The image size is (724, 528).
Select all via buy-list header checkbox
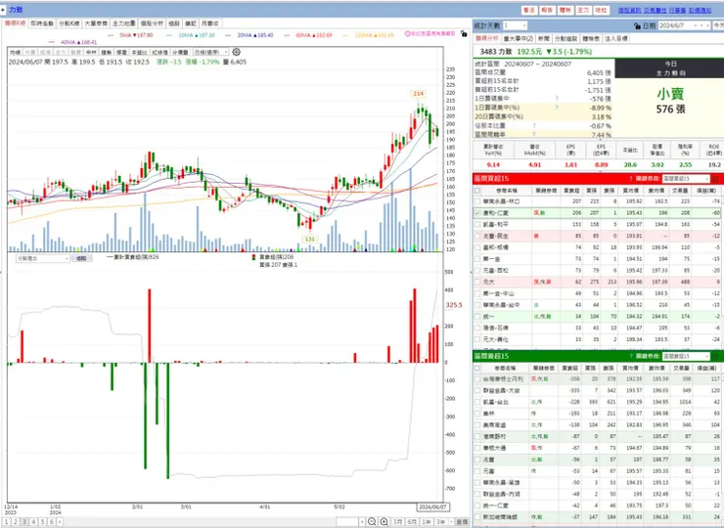click(x=477, y=191)
